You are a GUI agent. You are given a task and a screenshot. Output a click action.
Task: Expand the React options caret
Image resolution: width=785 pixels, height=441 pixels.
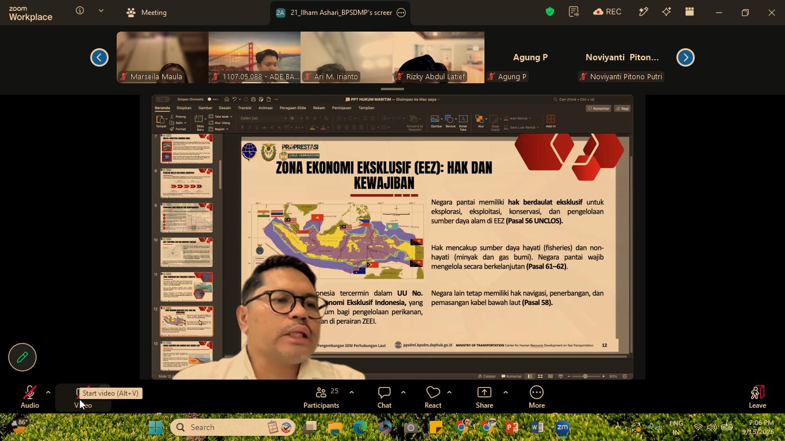[x=449, y=392]
